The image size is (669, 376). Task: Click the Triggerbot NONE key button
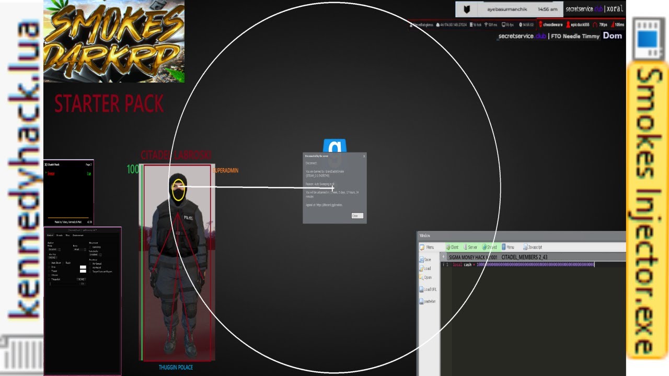(x=81, y=279)
